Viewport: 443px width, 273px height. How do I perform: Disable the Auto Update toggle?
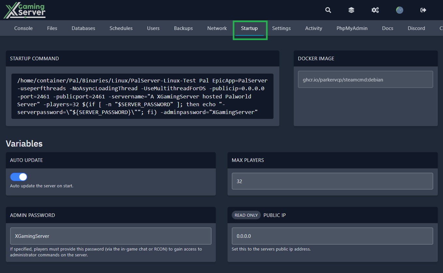[19, 177]
